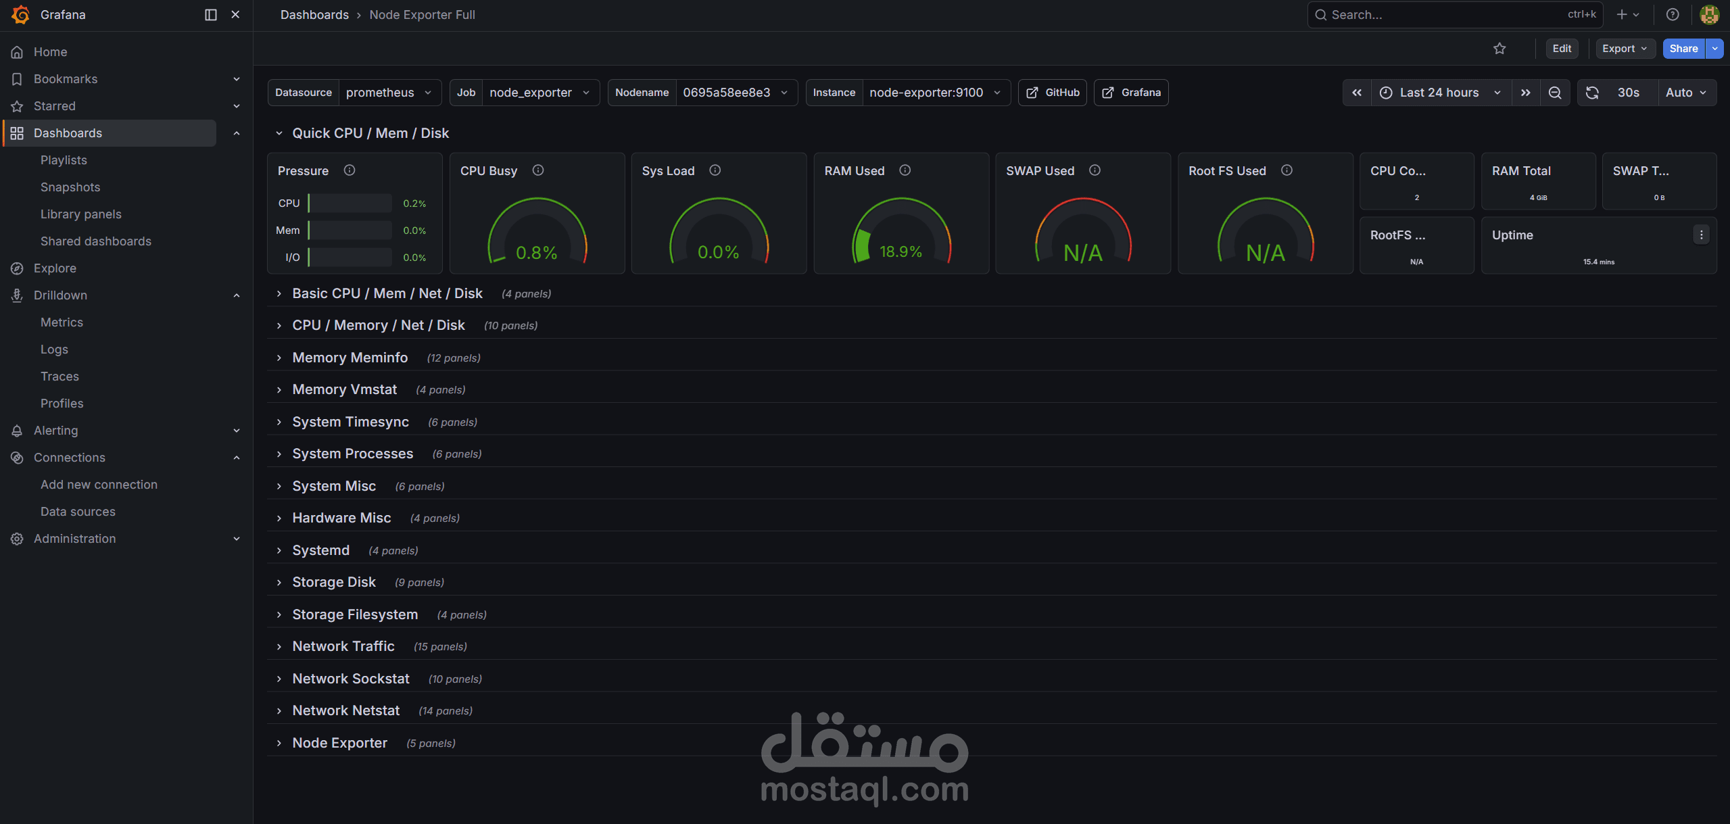Open the Last 24 hours time picker
Image resolution: width=1730 pixels, height=824 pixels.
1439,93
